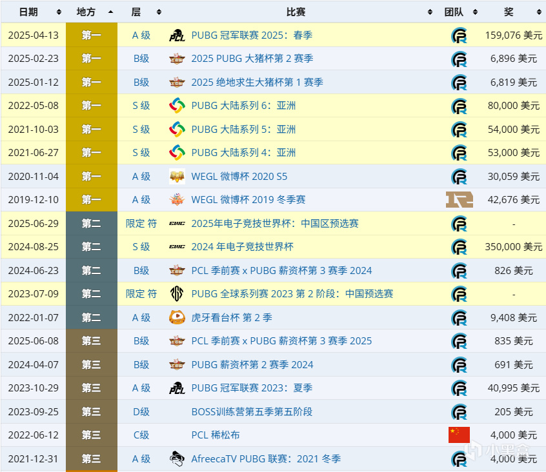Click Continental Series logo for 大陆系列 5
Screen dimensions: 546x472
(177, 129)
